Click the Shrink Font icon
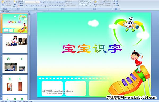Screen dimensions: 159x102 click(44, 2)
